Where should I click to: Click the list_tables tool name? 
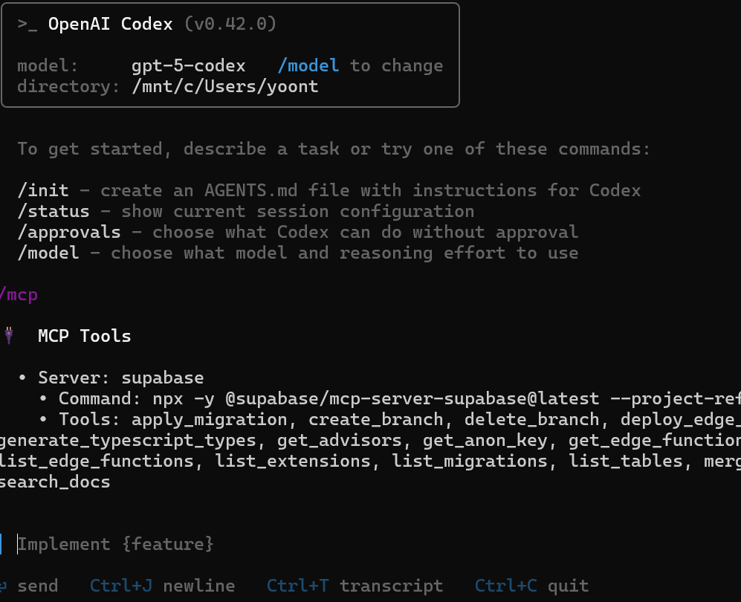pos(626,461)
